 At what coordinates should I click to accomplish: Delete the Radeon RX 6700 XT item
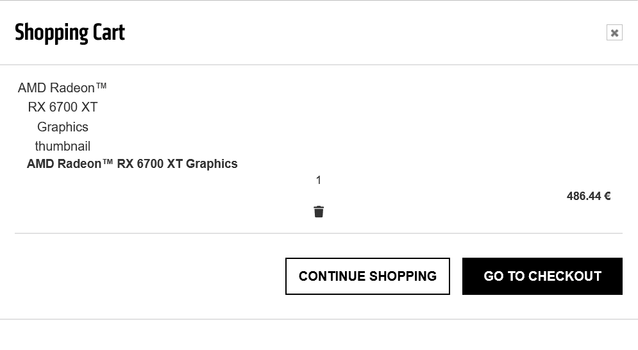pyautogui.click(x=319, y=212)
